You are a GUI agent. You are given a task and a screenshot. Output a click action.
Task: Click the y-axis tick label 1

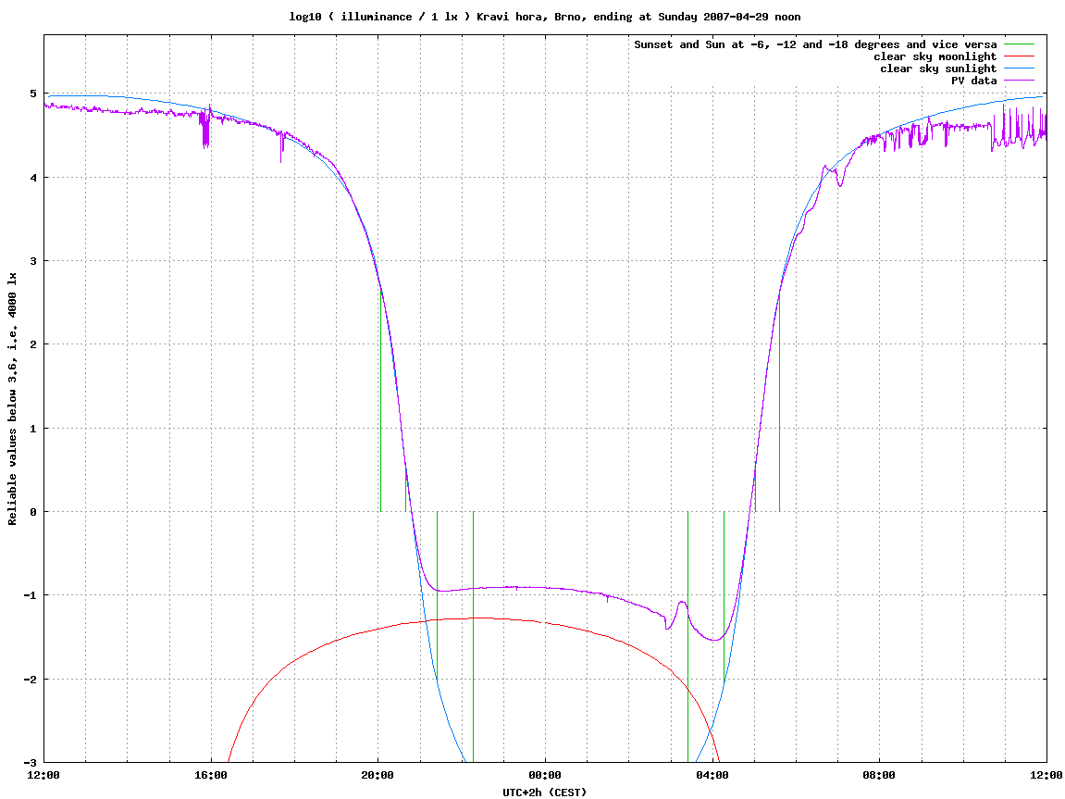coord(33,429)
